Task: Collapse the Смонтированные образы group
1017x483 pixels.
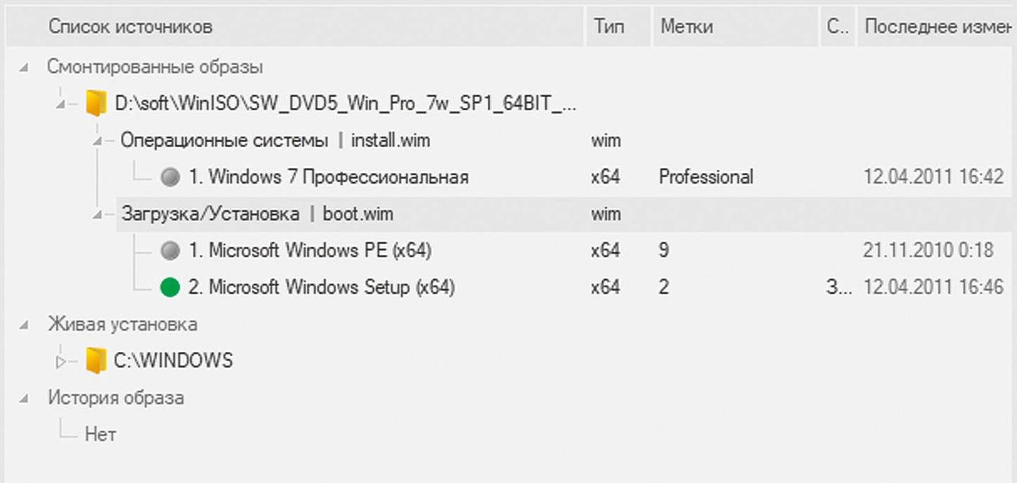Action: pyautogui.click(x=25, y=68)
